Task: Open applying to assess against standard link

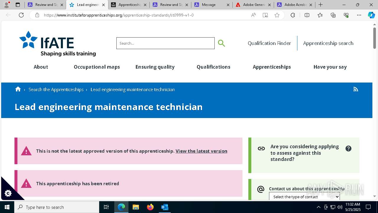Action: coord(304,153)
